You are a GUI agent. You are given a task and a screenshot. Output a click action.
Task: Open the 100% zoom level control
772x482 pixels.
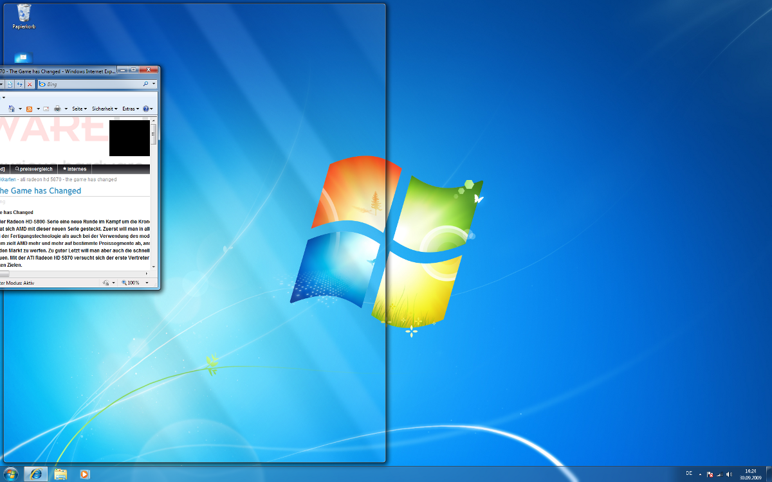pos(131,283)
